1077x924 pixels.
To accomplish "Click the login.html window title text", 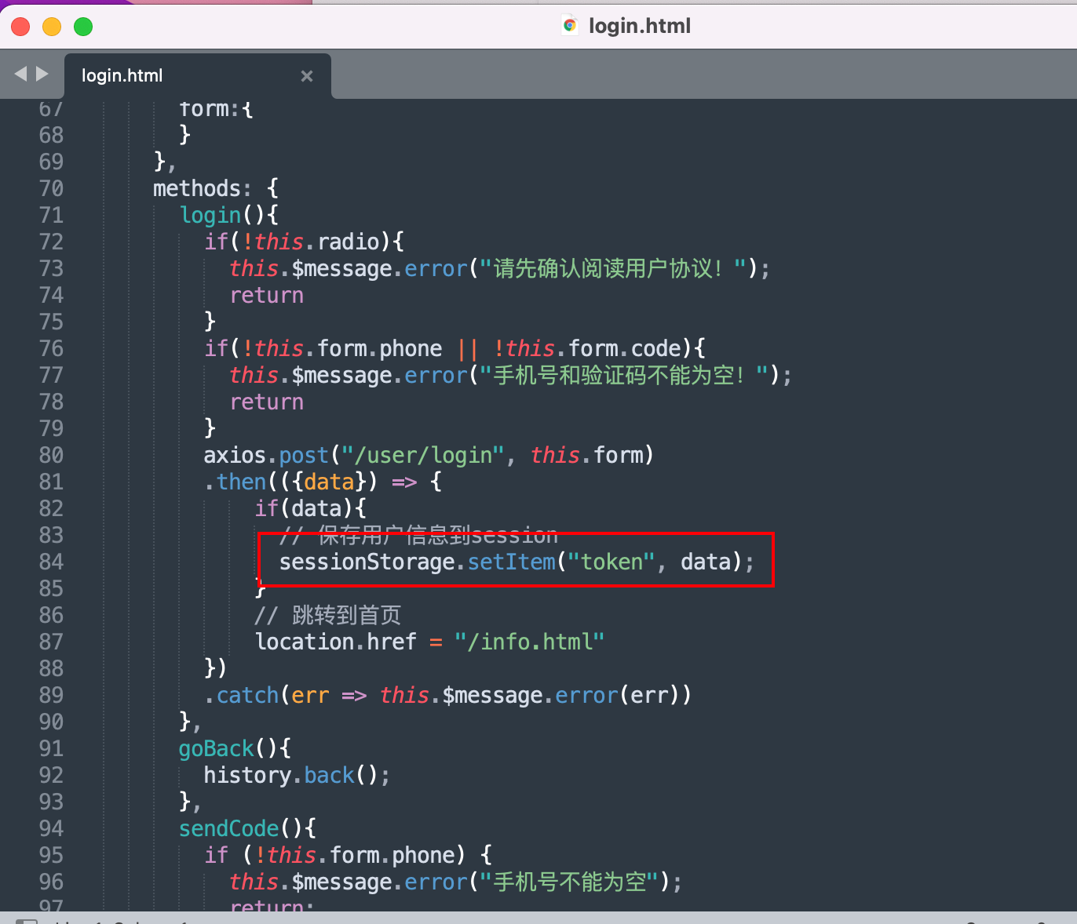I will [640, 26].
